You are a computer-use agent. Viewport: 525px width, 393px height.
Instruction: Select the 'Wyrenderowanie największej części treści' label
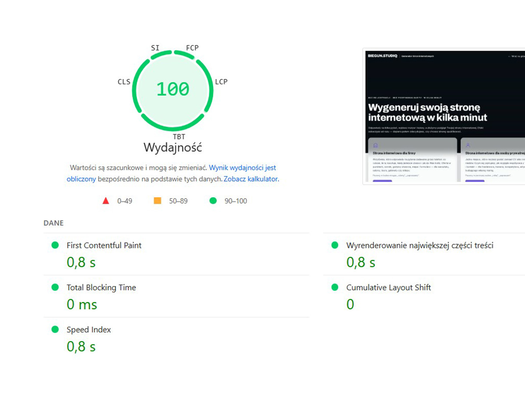pos(420,245)
